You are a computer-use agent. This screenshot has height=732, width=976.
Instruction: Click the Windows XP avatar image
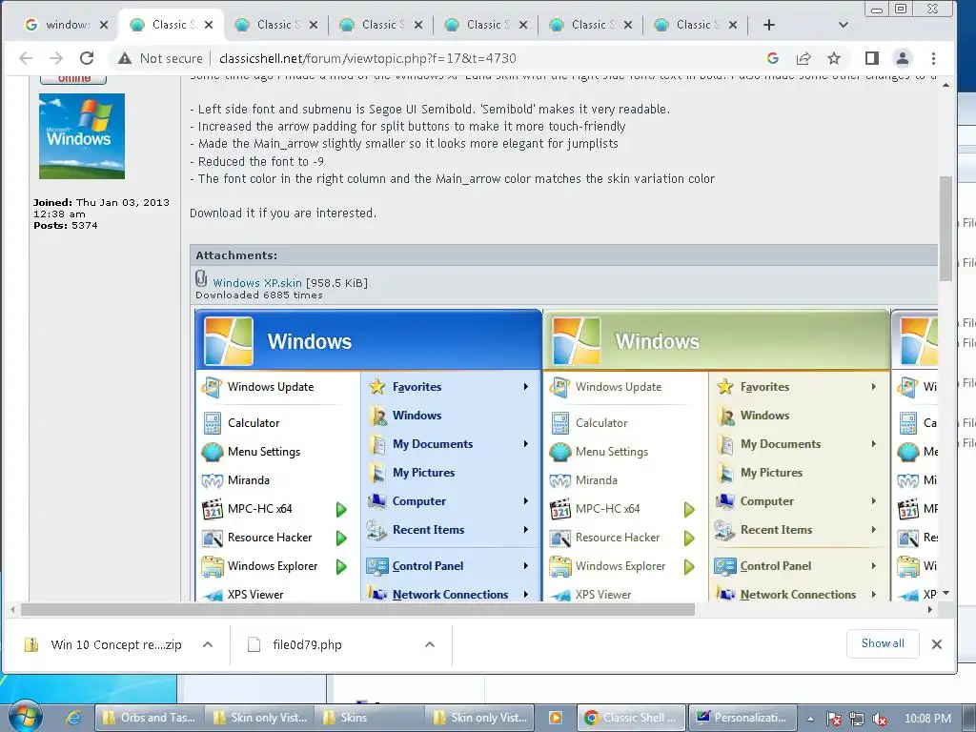(82, 136)
